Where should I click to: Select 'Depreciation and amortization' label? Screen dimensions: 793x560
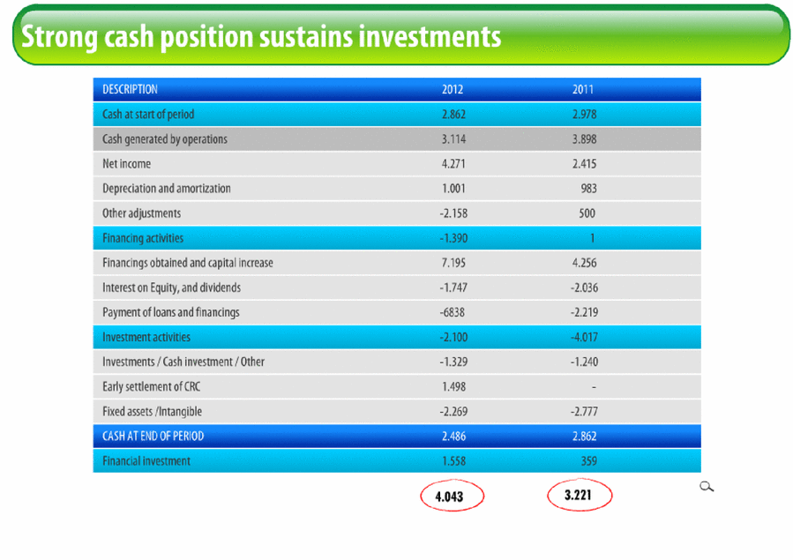(x=167, y=189)
